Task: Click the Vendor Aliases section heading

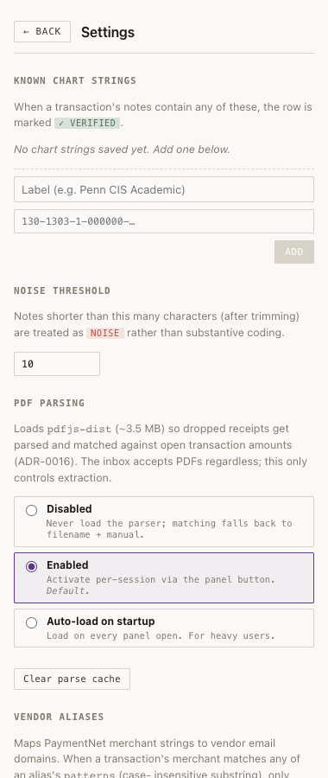Action: tap(59, 717)
